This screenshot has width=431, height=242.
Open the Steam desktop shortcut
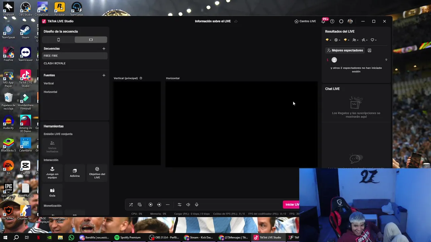[25, 32]
